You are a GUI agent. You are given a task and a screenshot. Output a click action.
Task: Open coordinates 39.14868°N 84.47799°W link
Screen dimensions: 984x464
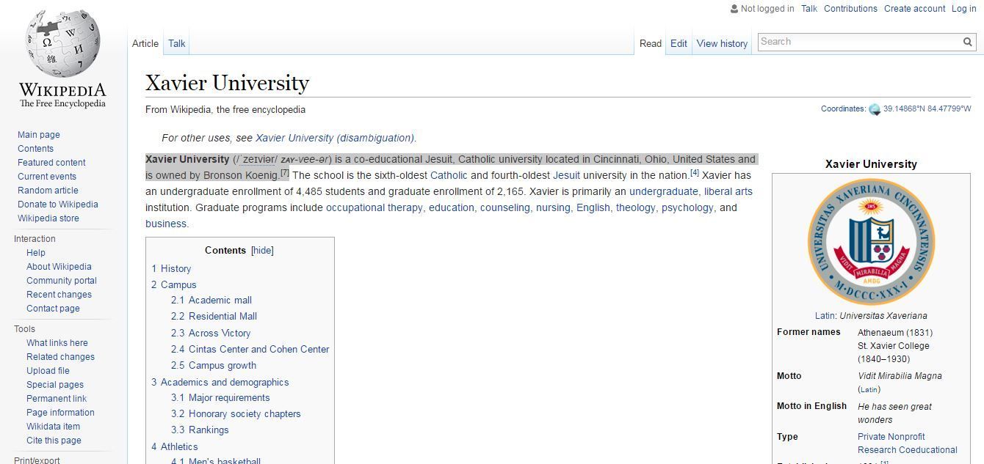927,108
